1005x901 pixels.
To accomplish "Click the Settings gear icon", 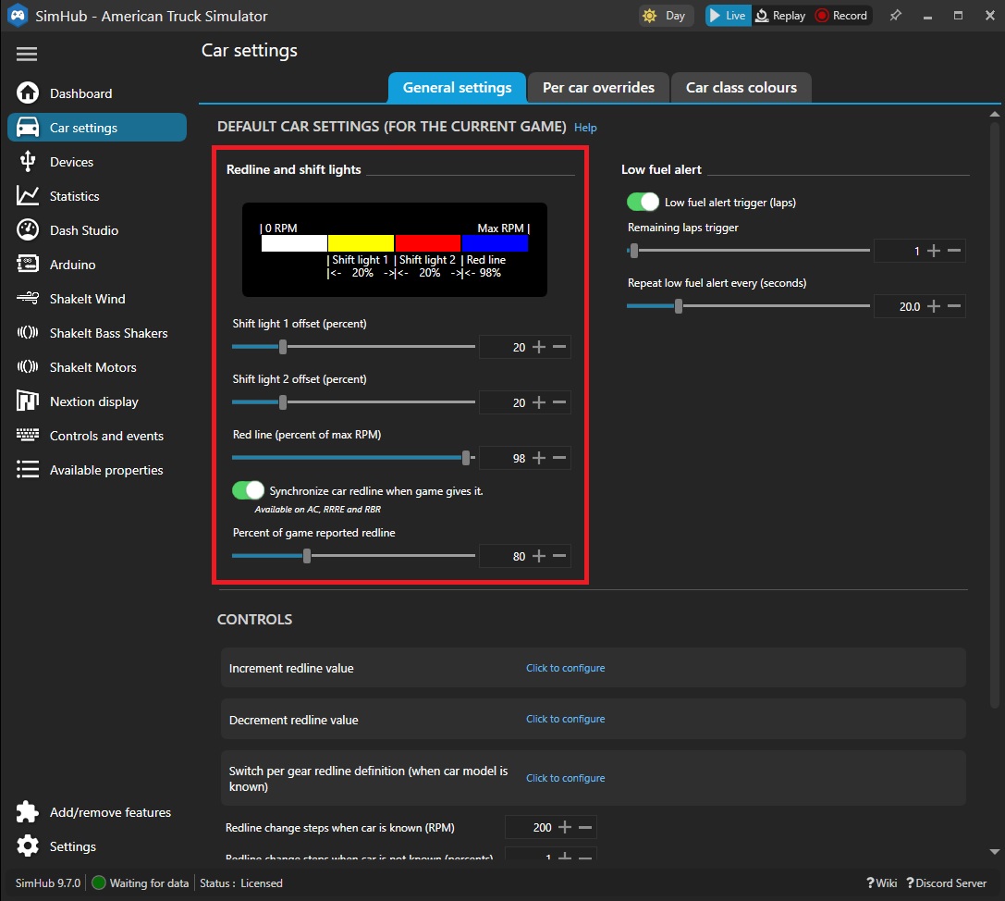I will [28, 845].
